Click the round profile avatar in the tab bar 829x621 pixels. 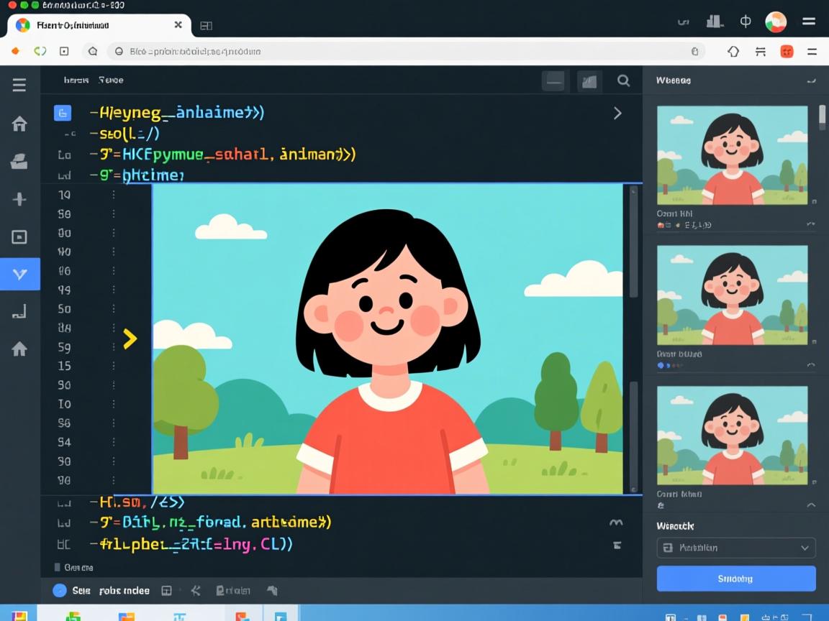[776, 22]
